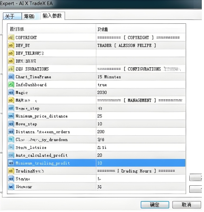Image resolution: width=204 pixels, height=212 pixels.
Task: Click the icon beside the lotsize parameter
Action: pyautogui.click(x=11, y=147)
